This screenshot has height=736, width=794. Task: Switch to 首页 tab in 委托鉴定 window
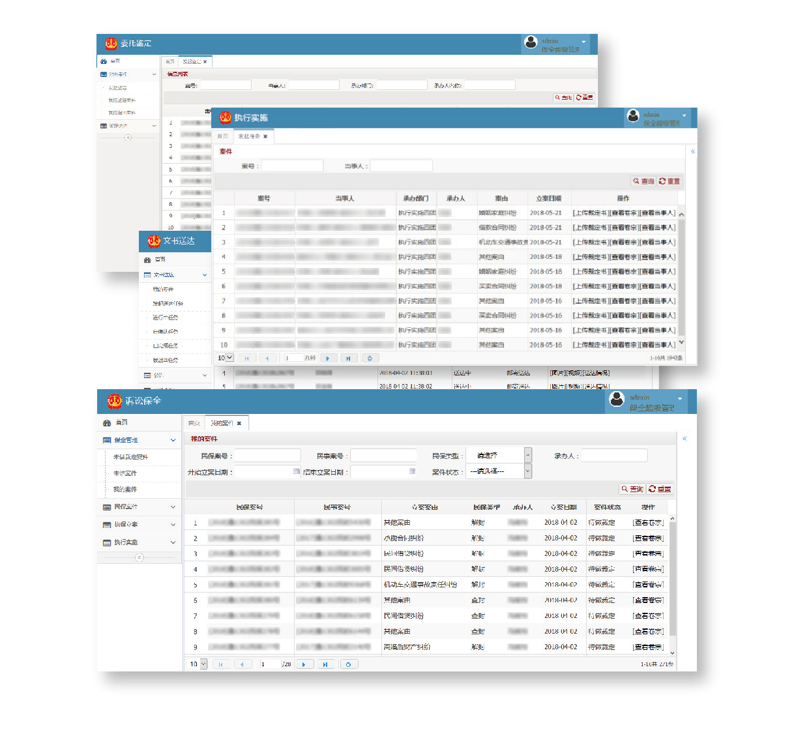pyautogui.click(x=169, y=62)
